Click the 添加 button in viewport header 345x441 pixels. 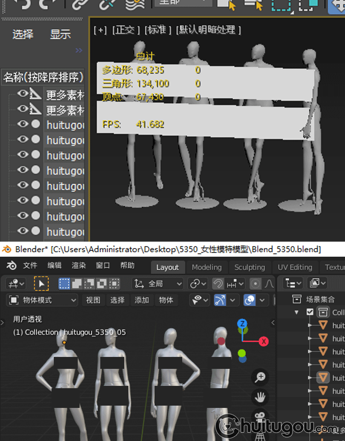click(142, 300)
